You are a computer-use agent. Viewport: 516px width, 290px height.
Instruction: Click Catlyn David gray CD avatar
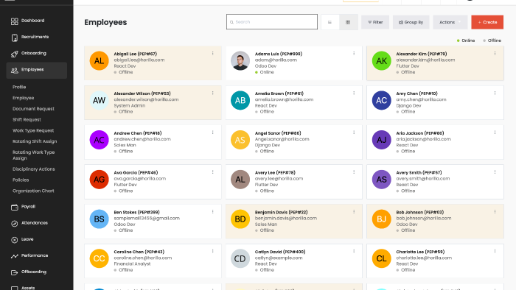point(240,258)
